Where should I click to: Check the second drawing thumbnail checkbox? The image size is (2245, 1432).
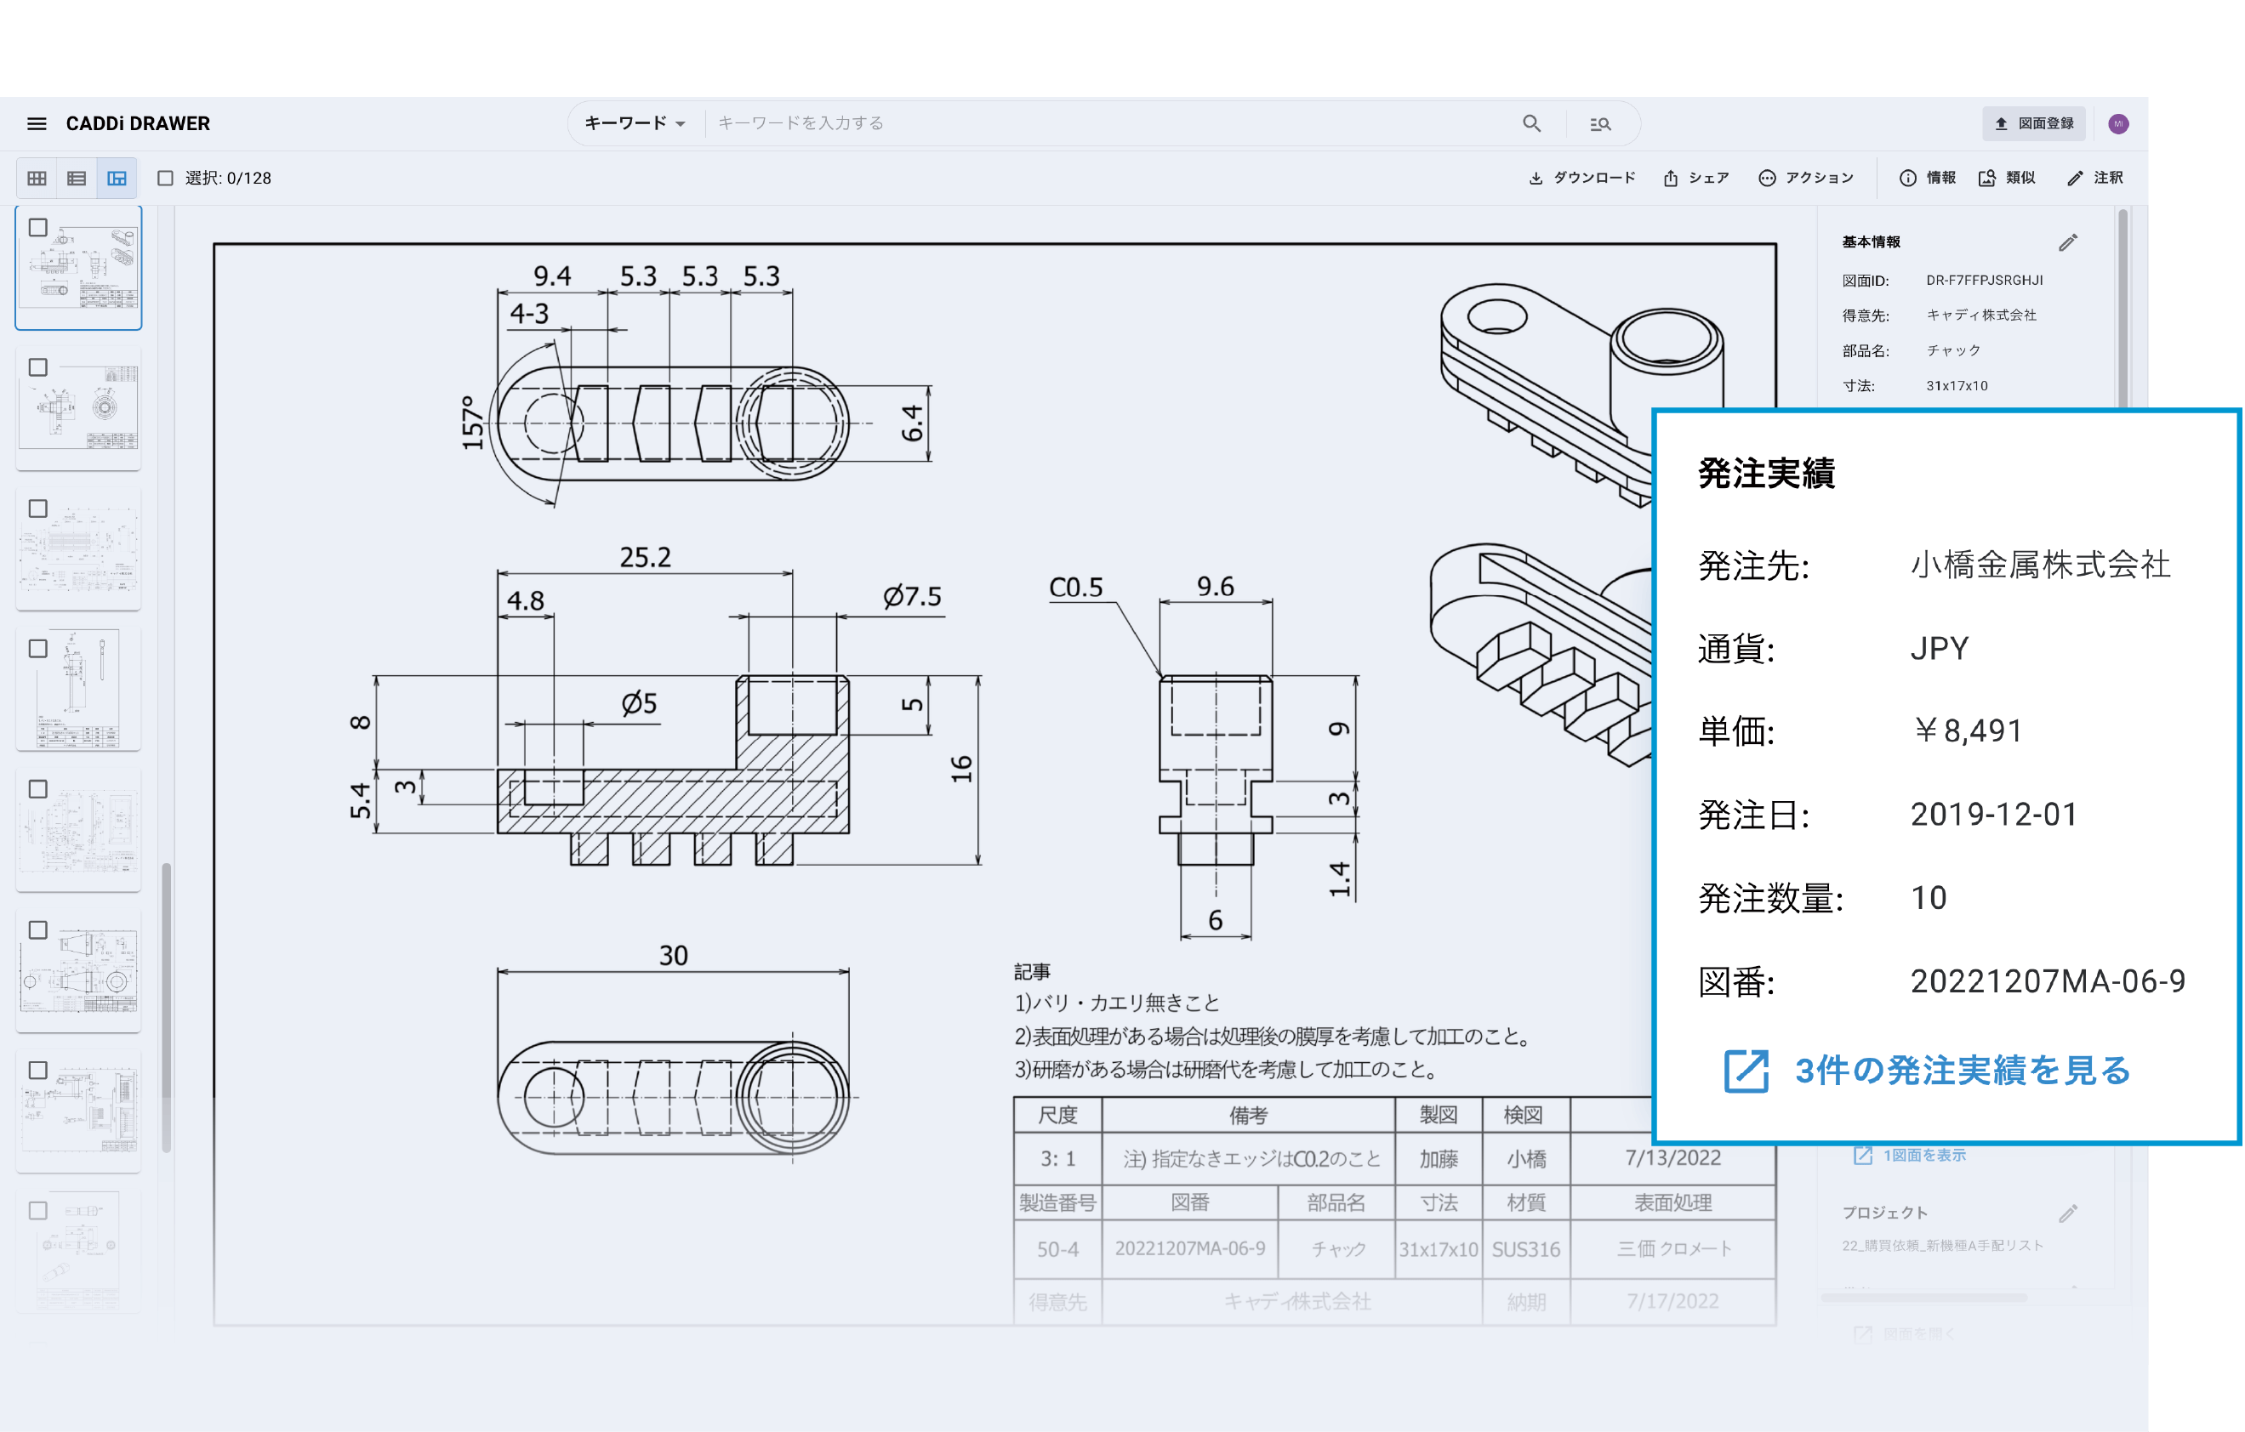coord(37,367)
